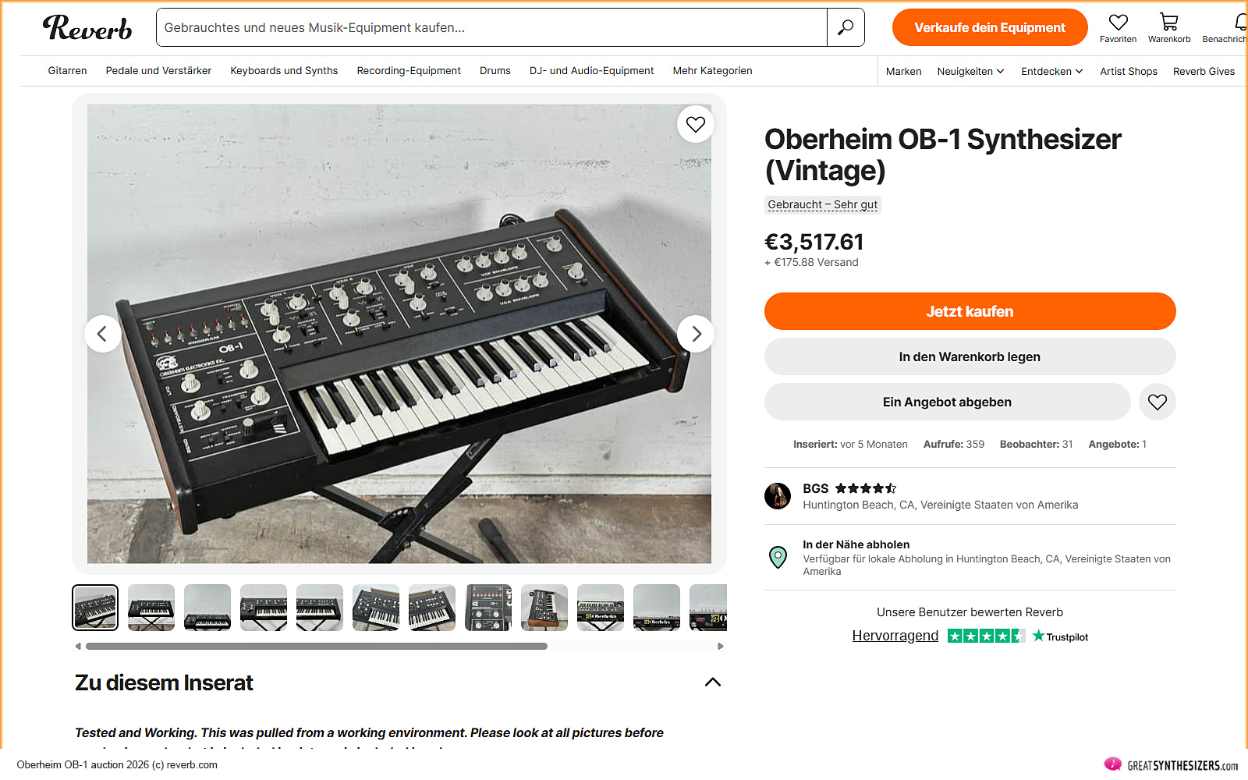This screenshot has height=780, width=1248.
Task: Click the Reverb logo
Action: [x=87, y=28]
